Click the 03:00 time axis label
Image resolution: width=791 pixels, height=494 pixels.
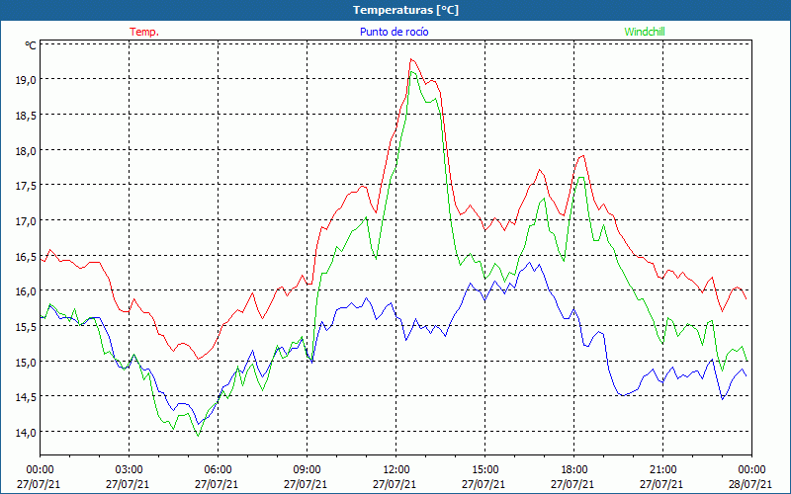click(130, 470)
